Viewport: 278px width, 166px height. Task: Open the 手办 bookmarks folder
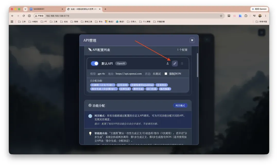point(99,22)
